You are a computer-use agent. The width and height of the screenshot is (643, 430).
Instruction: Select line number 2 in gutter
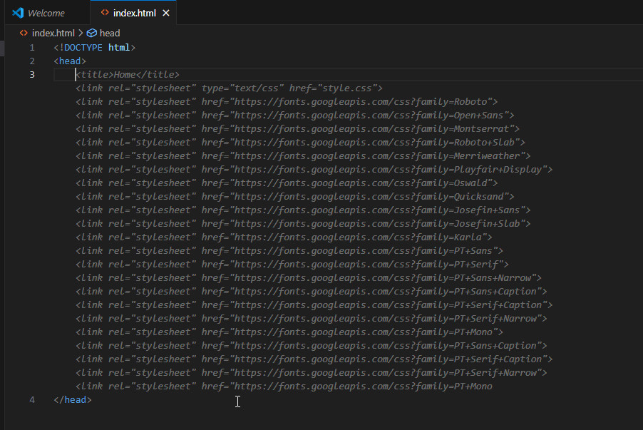point(32,61)
